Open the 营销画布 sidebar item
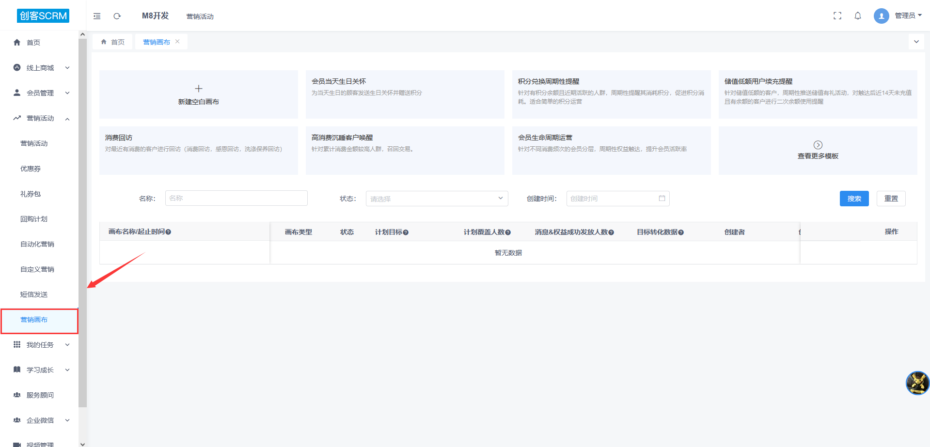The image size is (930, 447). (39, 321)
